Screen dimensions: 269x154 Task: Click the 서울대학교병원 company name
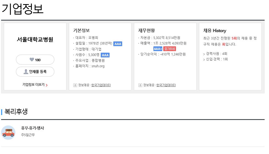coord(35,40)
